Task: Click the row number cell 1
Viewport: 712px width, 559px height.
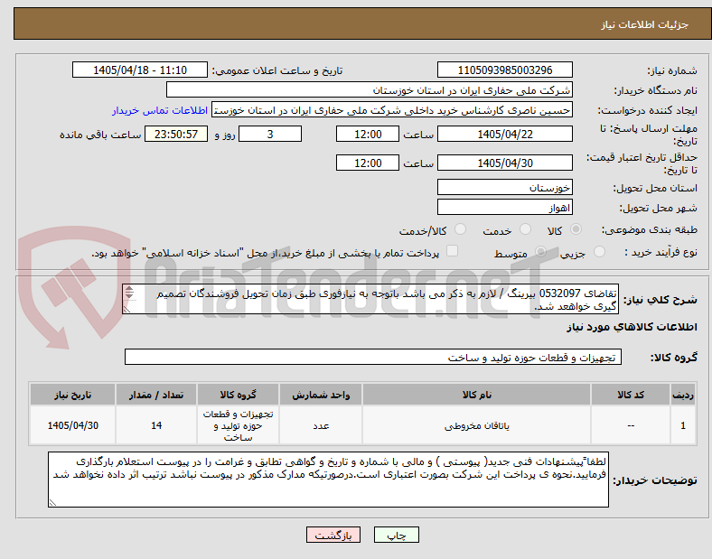Action: (x=683, y=425)
